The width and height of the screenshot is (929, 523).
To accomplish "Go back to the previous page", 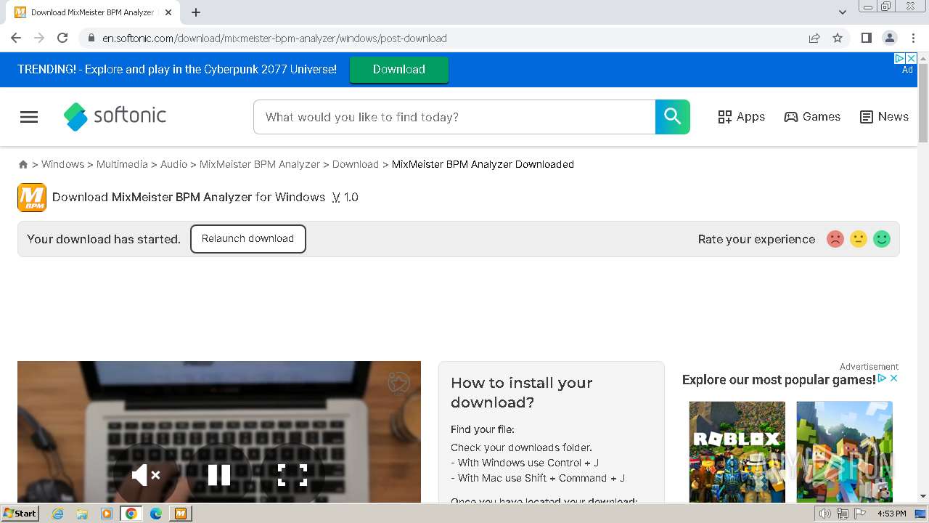I will point(16,38).
